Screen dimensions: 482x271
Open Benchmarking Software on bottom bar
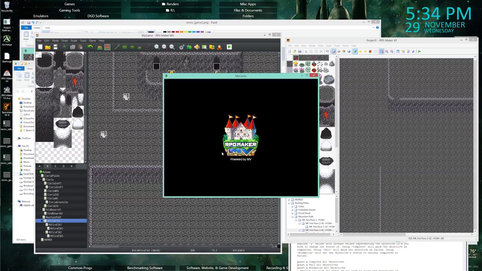145,268
